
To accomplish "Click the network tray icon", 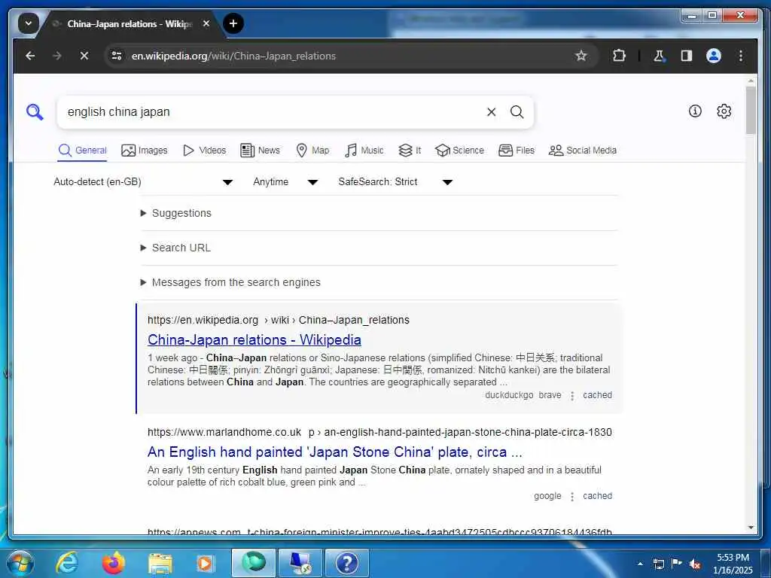I will click(x=658, y=564).
